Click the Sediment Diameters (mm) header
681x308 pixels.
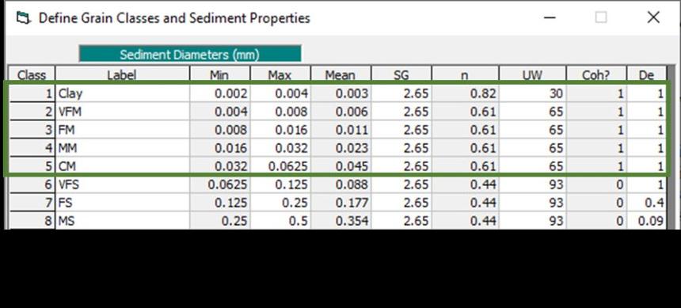[190, 55]
